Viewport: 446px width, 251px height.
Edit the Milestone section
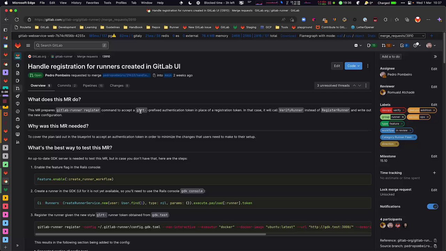(434, 156)
